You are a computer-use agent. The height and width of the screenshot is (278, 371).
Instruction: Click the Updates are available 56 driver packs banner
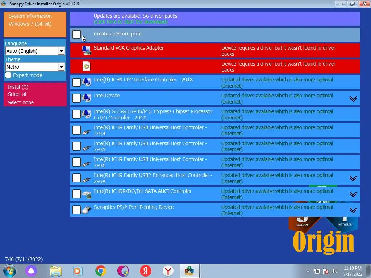point(215,19)
